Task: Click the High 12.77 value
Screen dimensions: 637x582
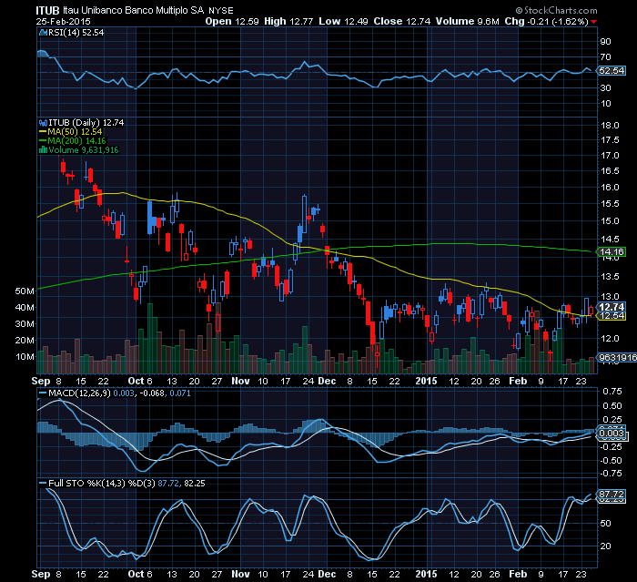Action: click(x=288, y=21)
